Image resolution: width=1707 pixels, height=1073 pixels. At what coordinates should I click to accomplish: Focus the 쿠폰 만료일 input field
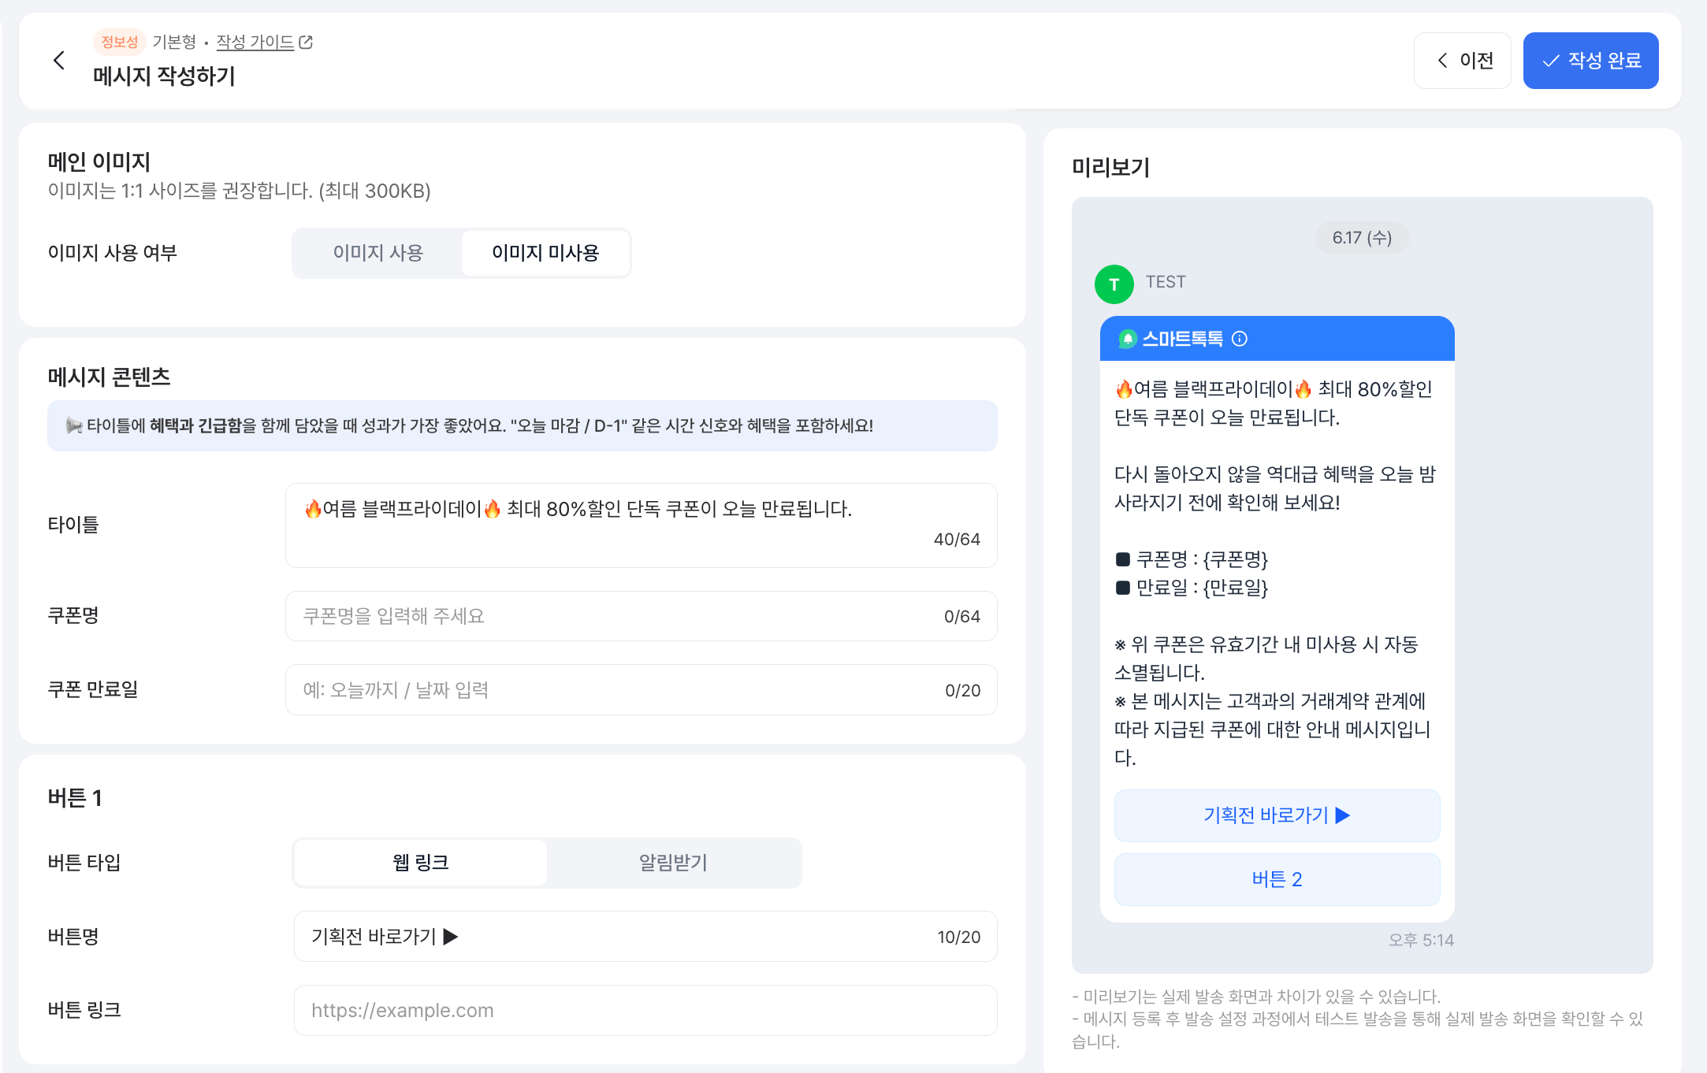click(641, 690)
